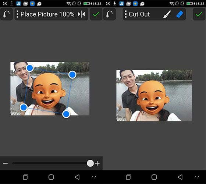This screenshot has height=184, width=206.
Task: Tap battery icon in left status bar
Action: coord(87,4)
